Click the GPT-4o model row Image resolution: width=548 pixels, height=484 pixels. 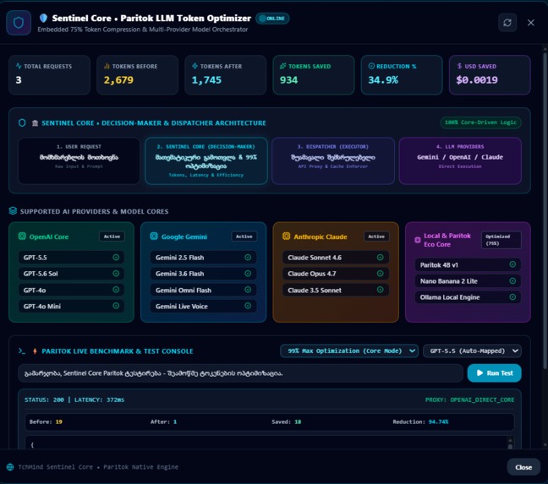point(71,290)
